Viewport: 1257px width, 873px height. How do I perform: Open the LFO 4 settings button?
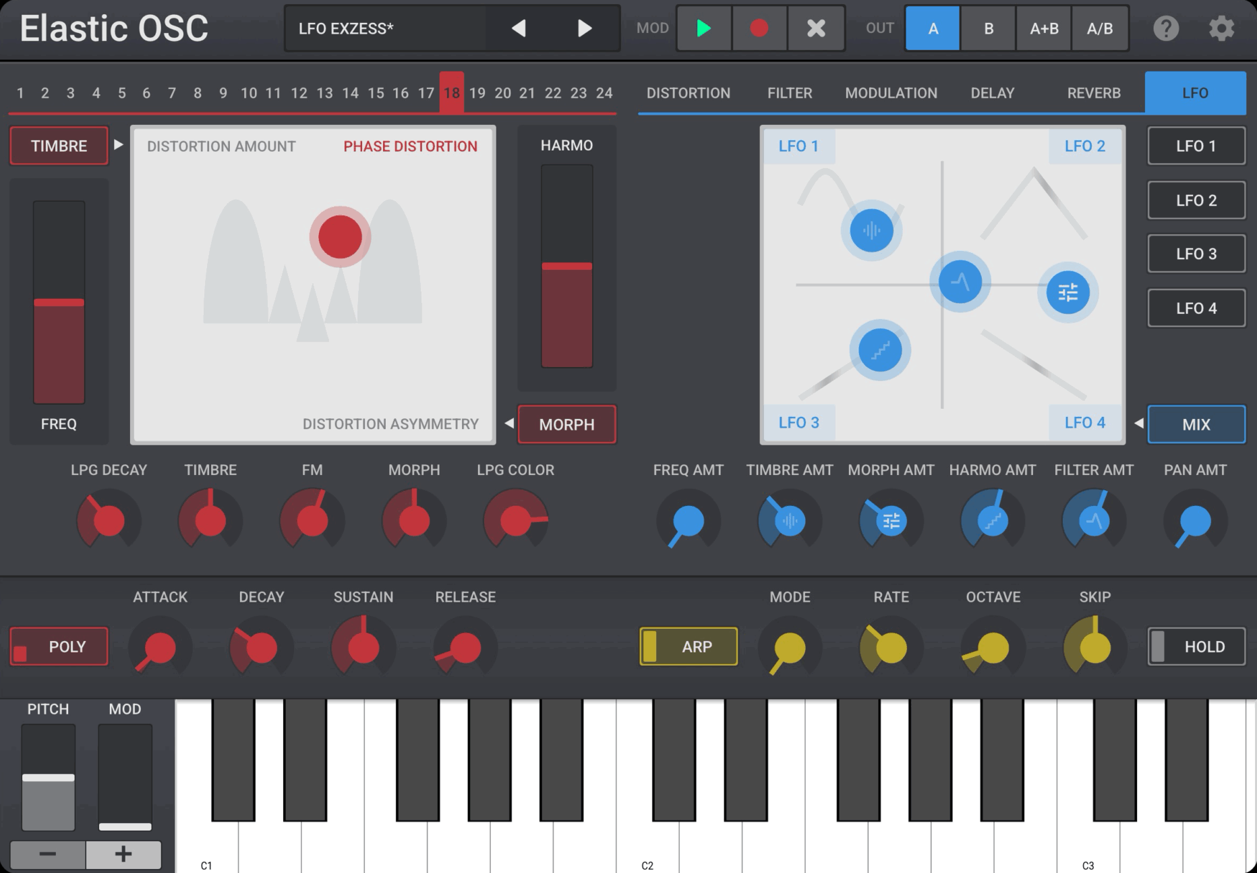pos(1196,308)
